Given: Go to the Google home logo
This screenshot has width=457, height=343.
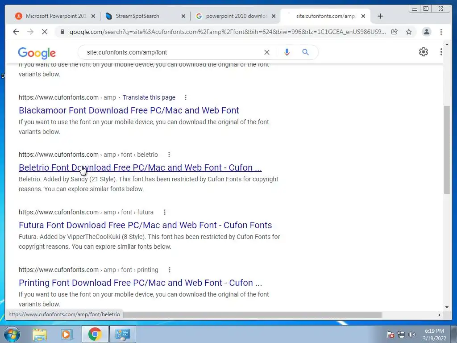Looking at the screenshot, I should (37, 53).
